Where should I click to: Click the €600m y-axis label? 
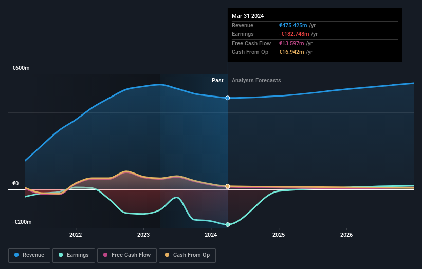click(x=21, y=68)
